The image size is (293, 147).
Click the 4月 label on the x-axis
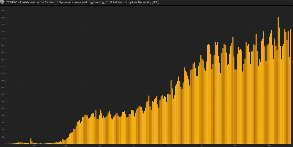100,145
